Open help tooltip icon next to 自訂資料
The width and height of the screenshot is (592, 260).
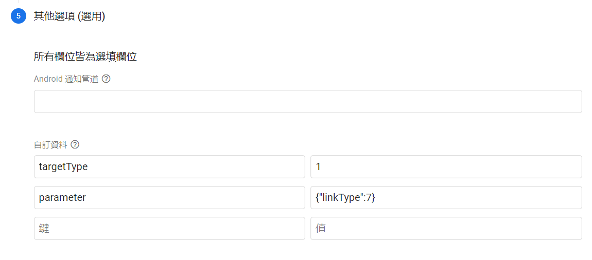point(75,144)
